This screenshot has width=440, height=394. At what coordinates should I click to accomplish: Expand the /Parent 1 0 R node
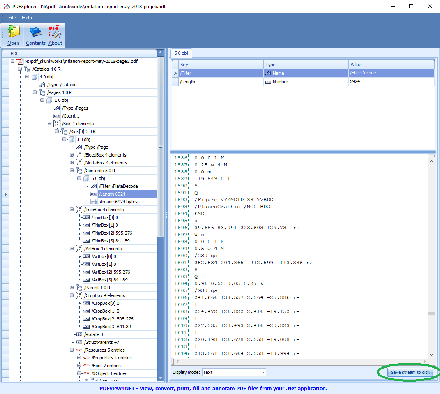(x=71, y=288)
